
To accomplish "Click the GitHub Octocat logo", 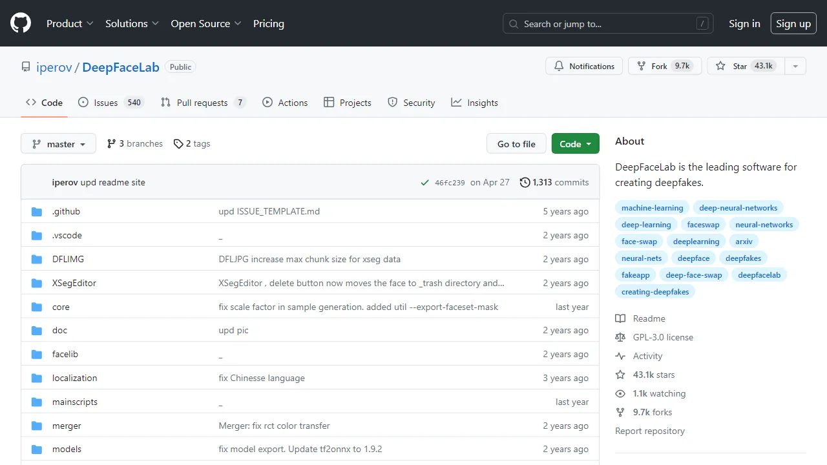I will (x=21, y=23).
